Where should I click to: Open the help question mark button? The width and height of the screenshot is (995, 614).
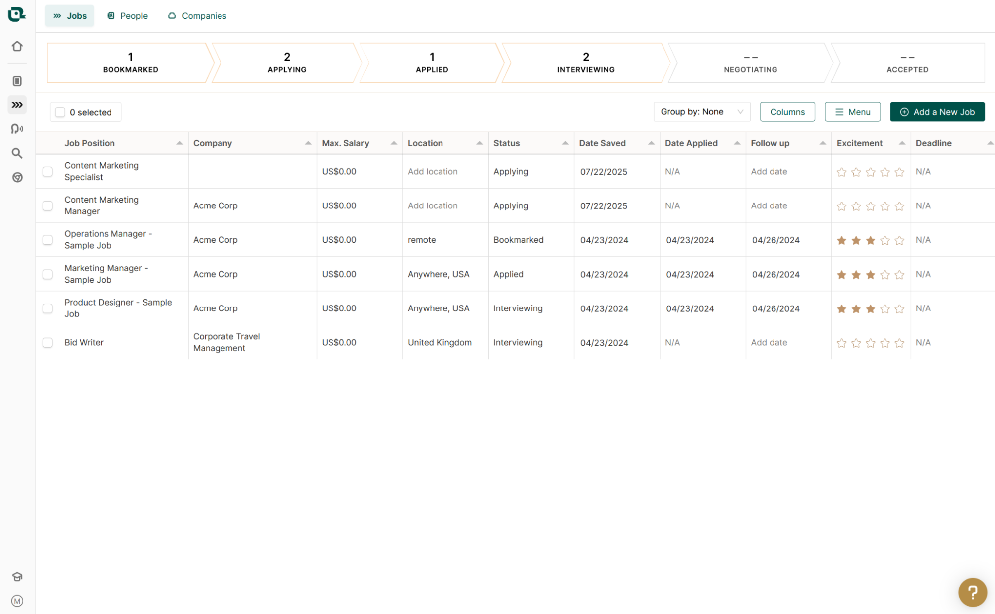(972, 592)
